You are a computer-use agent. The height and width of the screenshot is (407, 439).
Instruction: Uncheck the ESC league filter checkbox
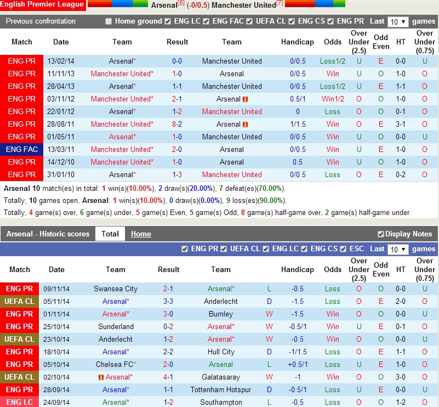343,249
